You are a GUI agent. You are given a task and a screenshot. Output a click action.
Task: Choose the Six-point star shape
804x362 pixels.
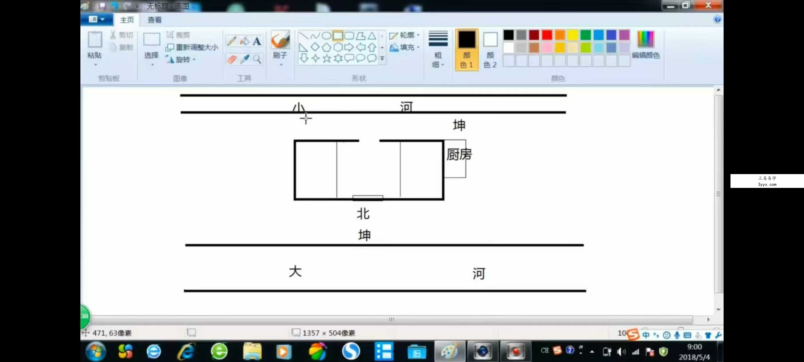click(x=338, y=58)
